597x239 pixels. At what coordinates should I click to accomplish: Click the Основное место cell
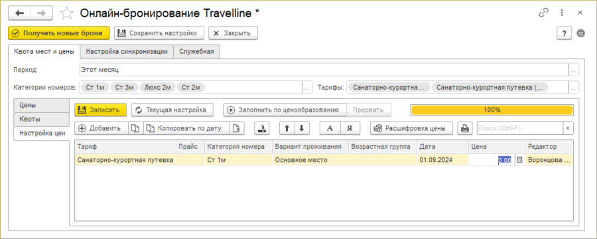(x=310, y=161)
